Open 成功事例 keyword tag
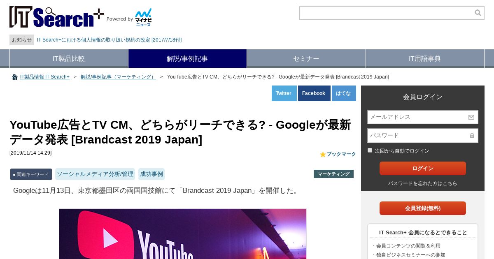494x259 pixels. click(x=151, y=174)
